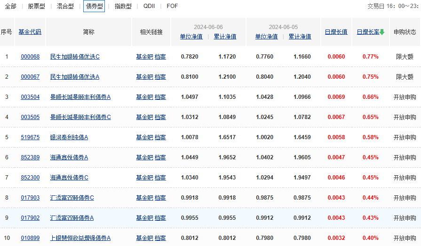Open 景顺长城景颐丰利债券A fund page
This screenshot has height=246, width=421.
[x=80, y=97]
